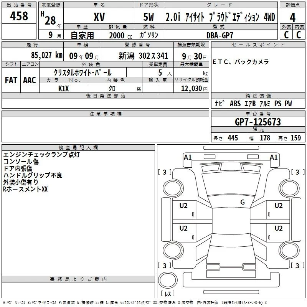Select the spare tire レス circle
The image size is (307, 307).
(168, 280)
